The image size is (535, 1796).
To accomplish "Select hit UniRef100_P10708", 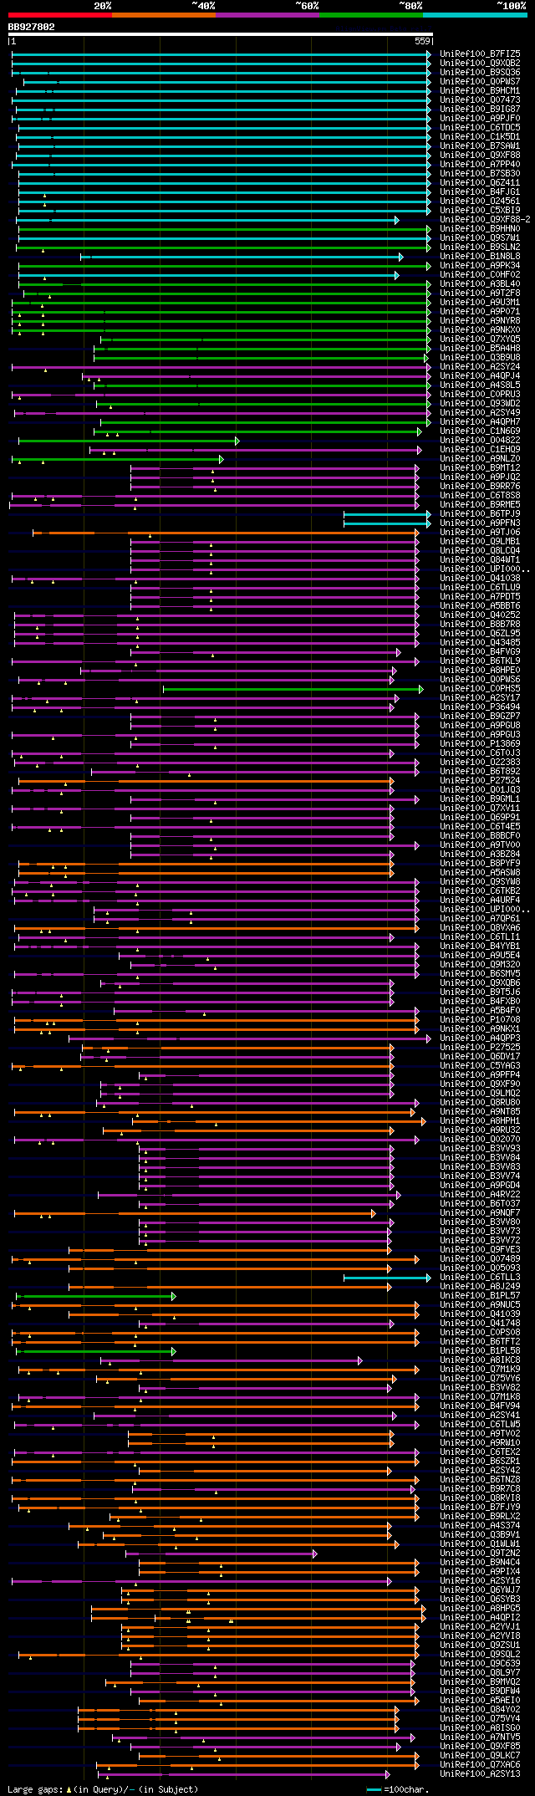I will pos(480,1019).
